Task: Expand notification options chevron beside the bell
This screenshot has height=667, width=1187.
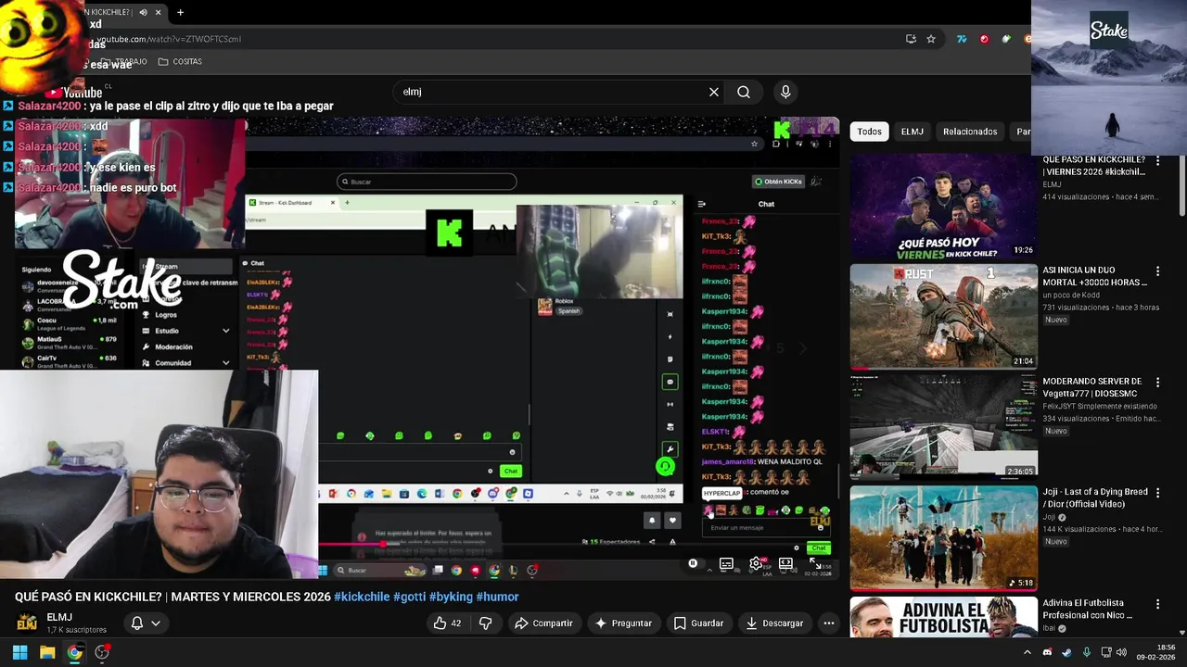Action: [156, 623]
